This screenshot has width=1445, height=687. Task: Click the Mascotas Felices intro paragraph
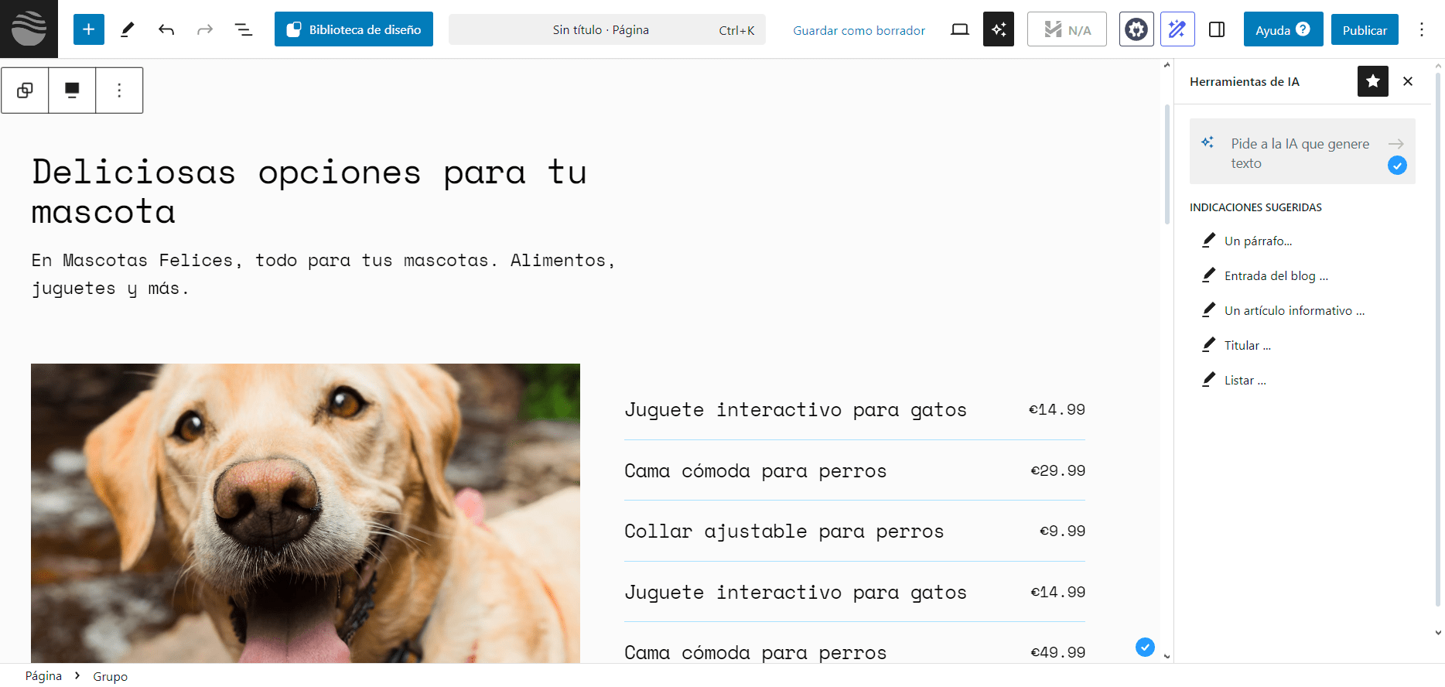[x=323, y=275]
